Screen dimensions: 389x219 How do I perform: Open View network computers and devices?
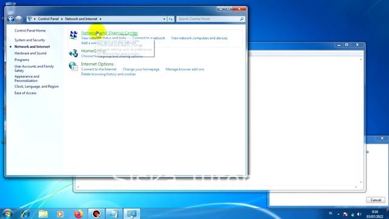pos(199,38)
